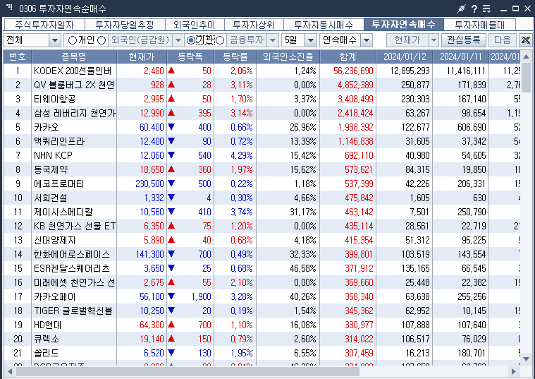The width and height of the screenshot is (535, 379).
Task: Click the 2024/01/12 column header
Action: point(405,56)
